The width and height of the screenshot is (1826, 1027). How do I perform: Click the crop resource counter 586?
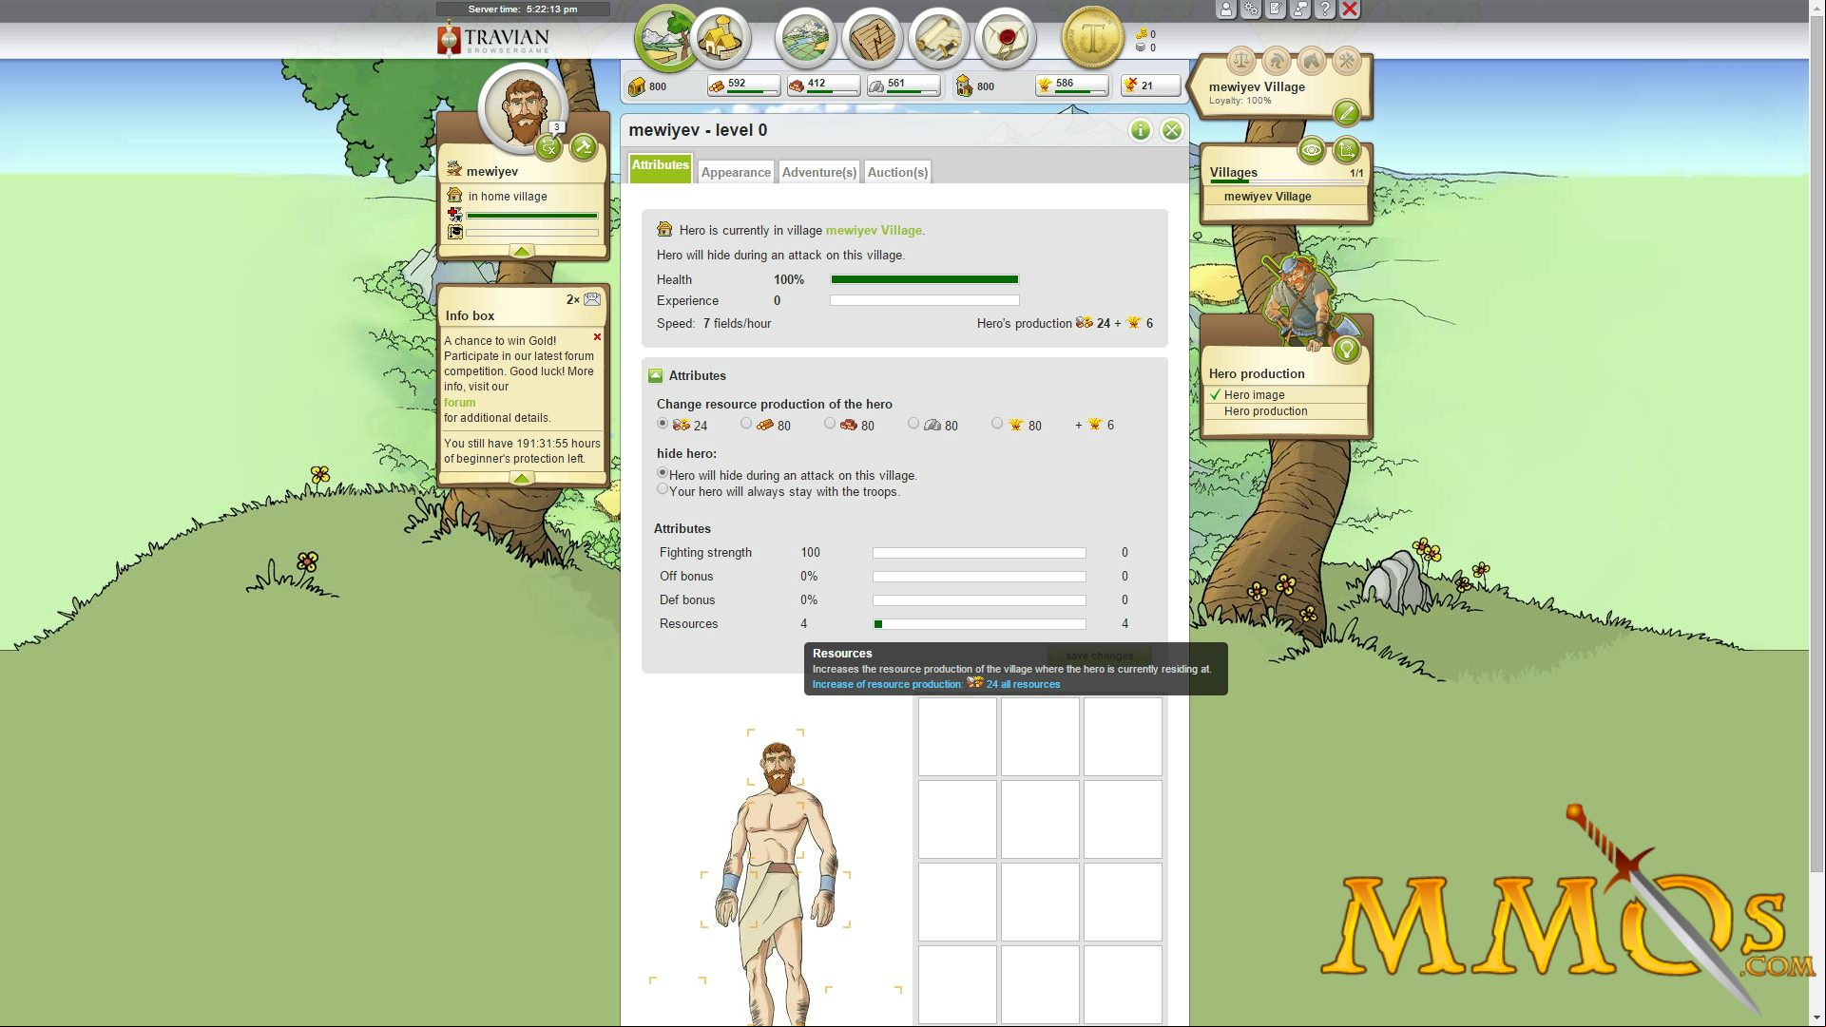pos(1071,86)
